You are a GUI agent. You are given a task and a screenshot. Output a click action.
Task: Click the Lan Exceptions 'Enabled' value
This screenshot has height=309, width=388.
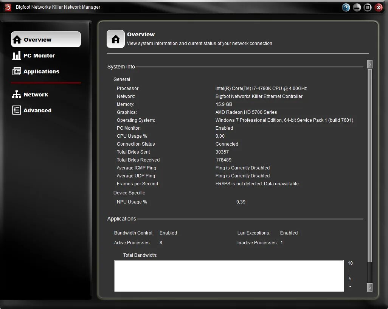[x=289, y=233]
